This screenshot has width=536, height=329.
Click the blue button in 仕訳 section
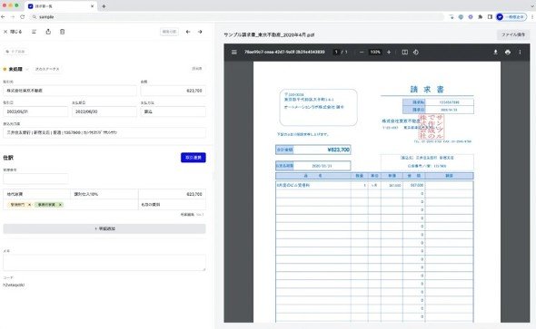[x=194, y=158]
